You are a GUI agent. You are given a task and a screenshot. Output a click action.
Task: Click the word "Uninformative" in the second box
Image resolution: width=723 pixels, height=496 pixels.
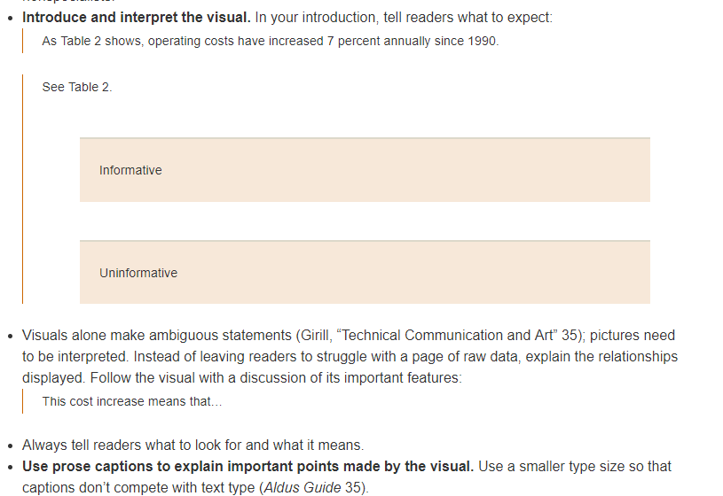[x=138, y=273]
